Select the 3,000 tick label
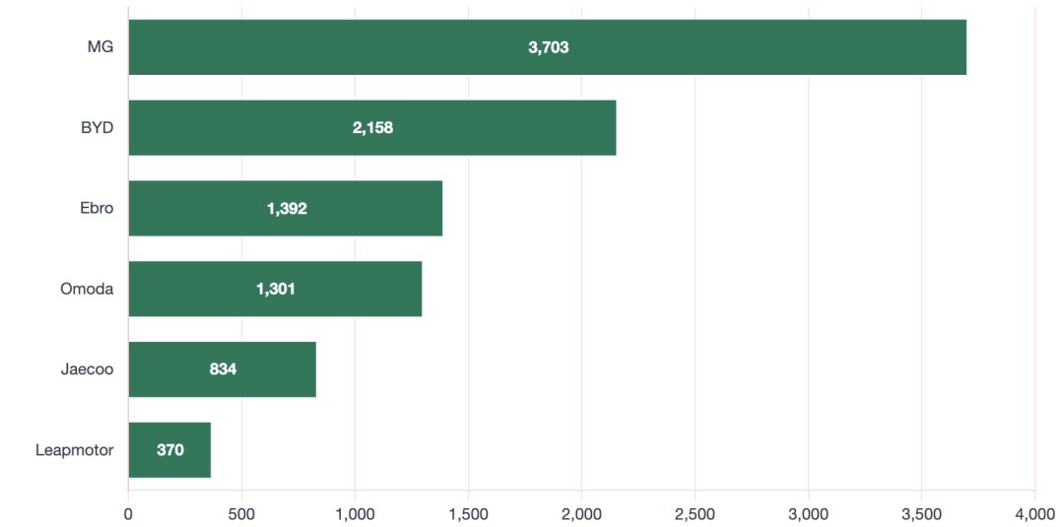 click(x=808, y=513)
